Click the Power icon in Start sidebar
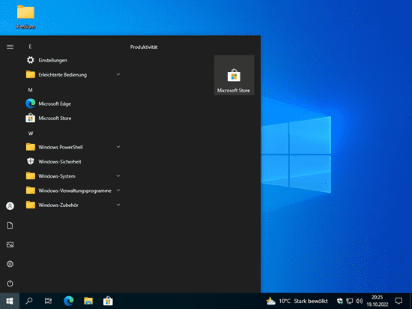Viewport: 412px width, 309px height. (10, 283)
